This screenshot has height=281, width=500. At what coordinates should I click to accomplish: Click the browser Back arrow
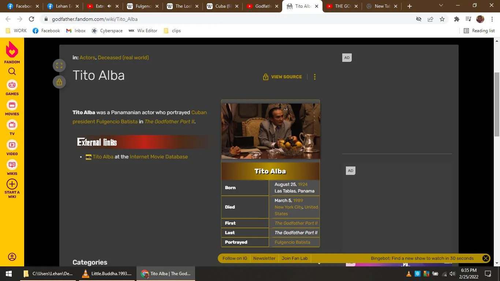[x=8, y=19]
